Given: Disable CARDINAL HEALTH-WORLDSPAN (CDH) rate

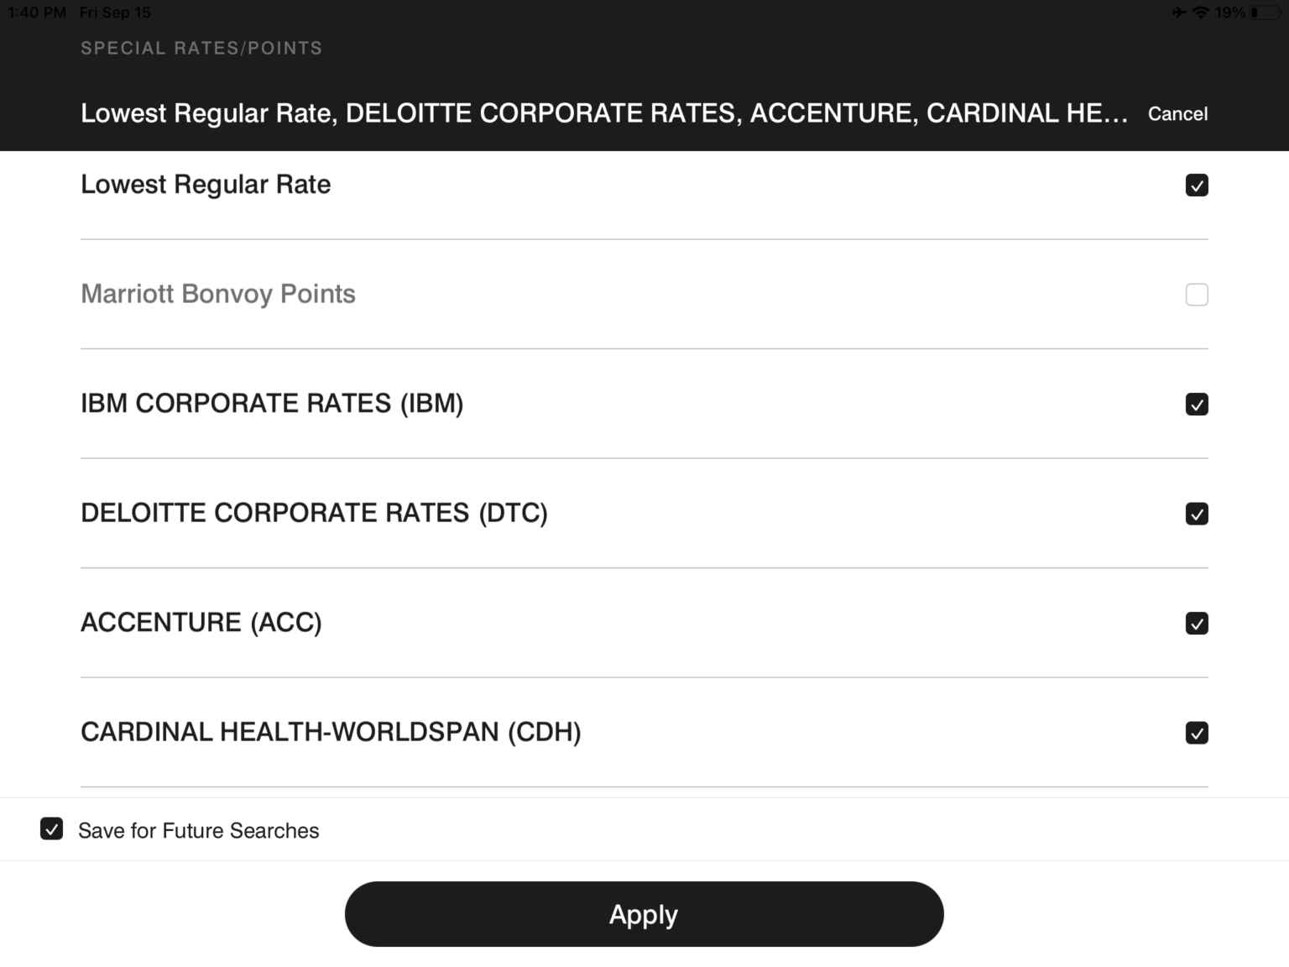Looking at the screenshot, I should coord(1198,732).
